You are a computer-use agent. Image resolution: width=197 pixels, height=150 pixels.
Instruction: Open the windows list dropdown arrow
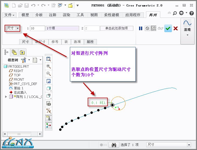coord(65,5)
